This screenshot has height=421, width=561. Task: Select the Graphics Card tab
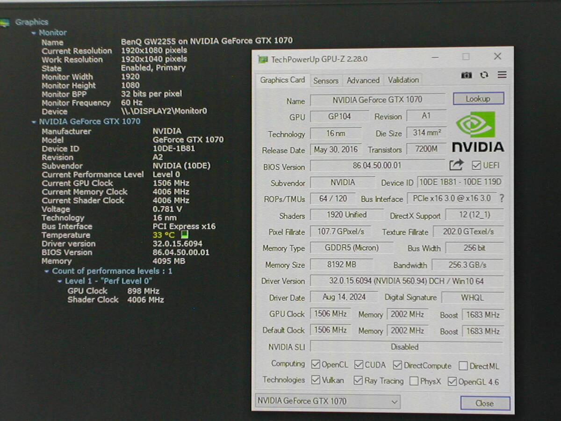click(282, 80)
